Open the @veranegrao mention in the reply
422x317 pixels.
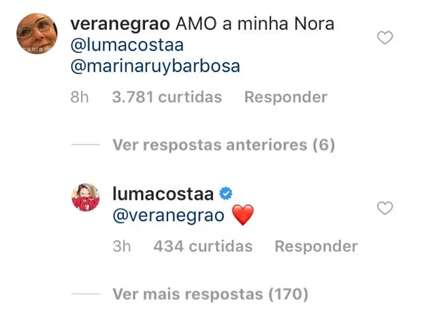[x=167, y=215]
